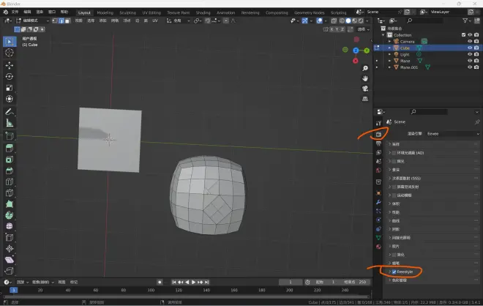Image resolution: width=483 pixels, height=306 pixels.
Task: Toggle the Freestyle checkbox
Action: pyautogui.click(x=394, y=272)
